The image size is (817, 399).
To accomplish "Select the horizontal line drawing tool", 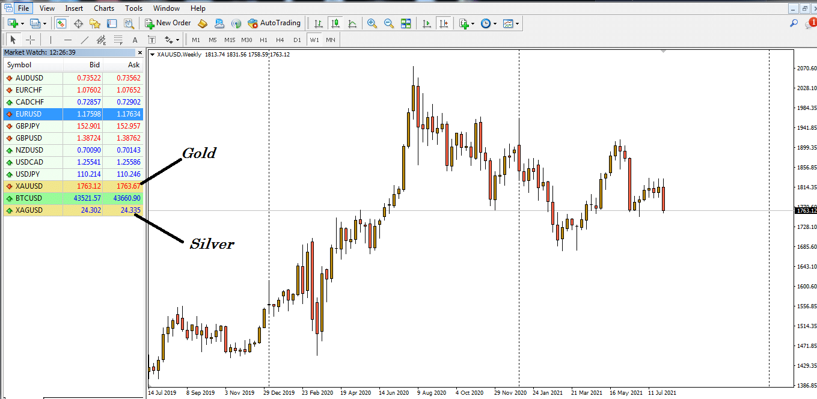I will tap(68, 40).
